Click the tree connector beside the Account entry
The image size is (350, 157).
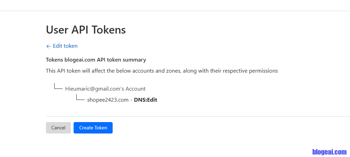click(58, 87)
